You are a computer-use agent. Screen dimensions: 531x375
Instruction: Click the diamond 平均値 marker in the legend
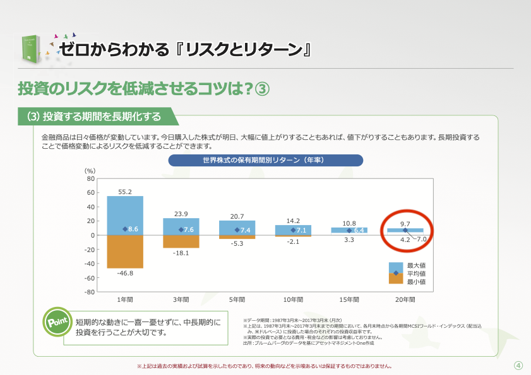(396, 273)
